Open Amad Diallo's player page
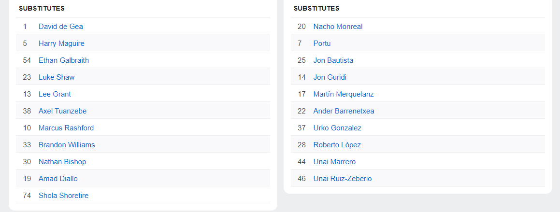The width and height of the screenshot is (560, 212). [58, 179]
